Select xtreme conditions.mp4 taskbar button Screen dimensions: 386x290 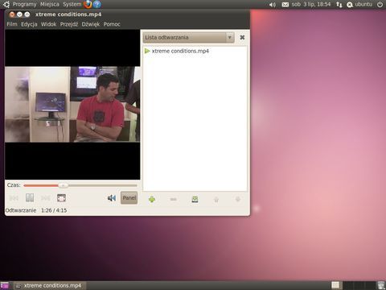point(49,285)
